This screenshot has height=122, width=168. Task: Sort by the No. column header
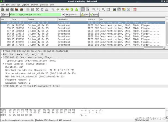pos(6,19)
